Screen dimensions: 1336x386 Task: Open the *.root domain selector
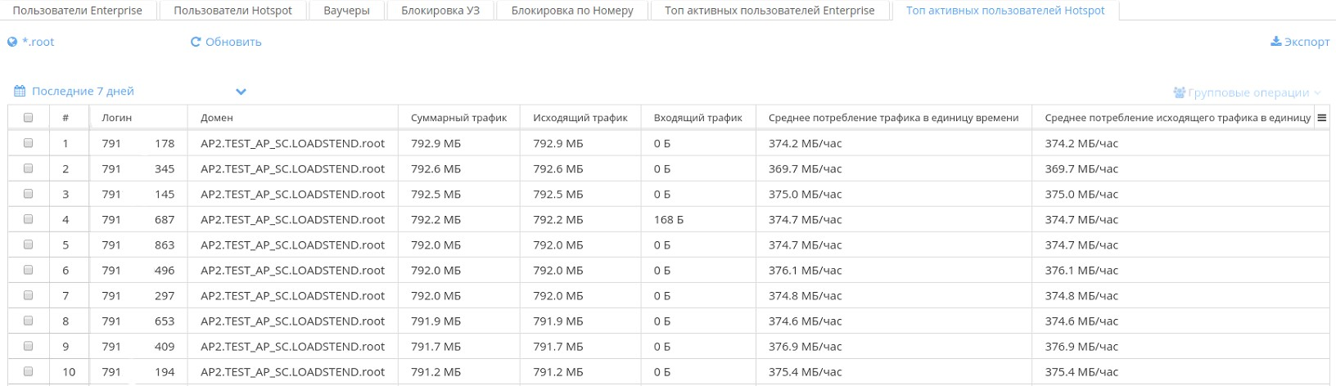point(38,42)
